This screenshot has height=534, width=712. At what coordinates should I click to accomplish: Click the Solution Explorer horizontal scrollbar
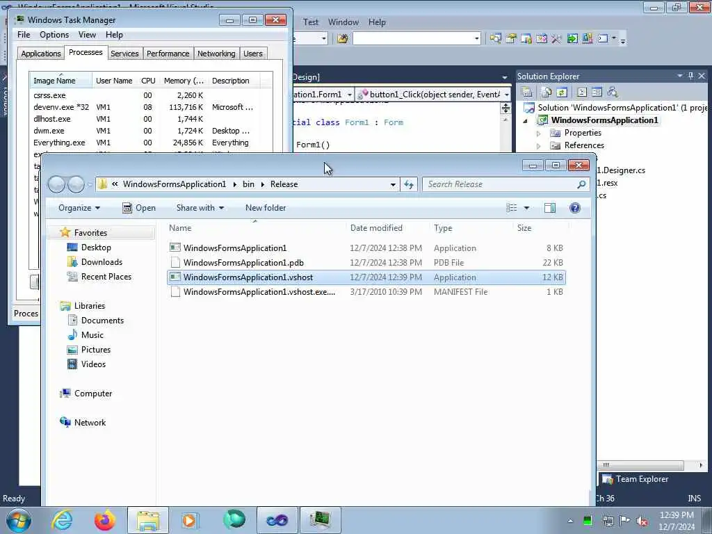642,465
